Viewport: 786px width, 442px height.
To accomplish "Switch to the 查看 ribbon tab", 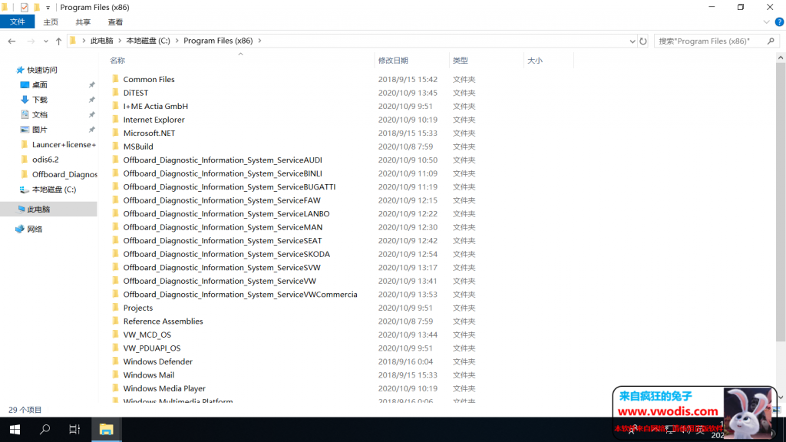I will pos(115,22).
